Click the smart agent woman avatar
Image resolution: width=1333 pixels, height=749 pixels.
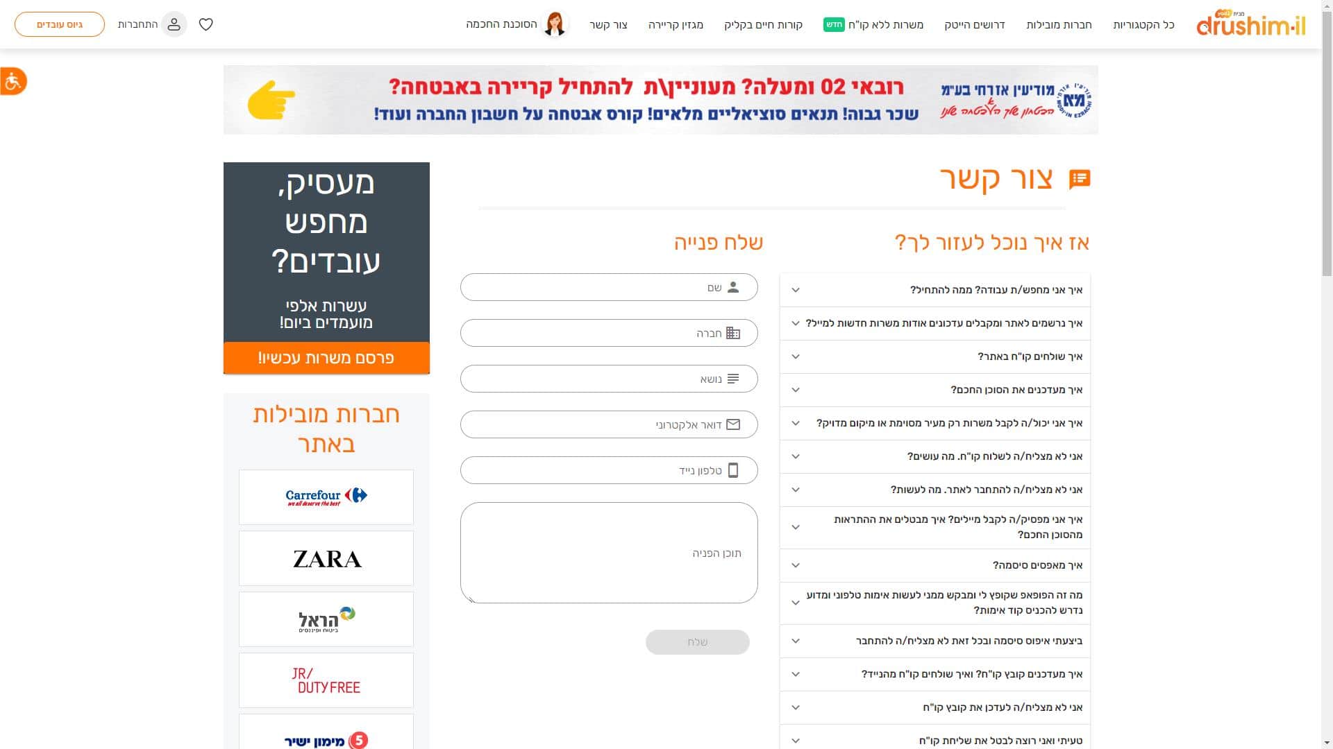point(555,24)
